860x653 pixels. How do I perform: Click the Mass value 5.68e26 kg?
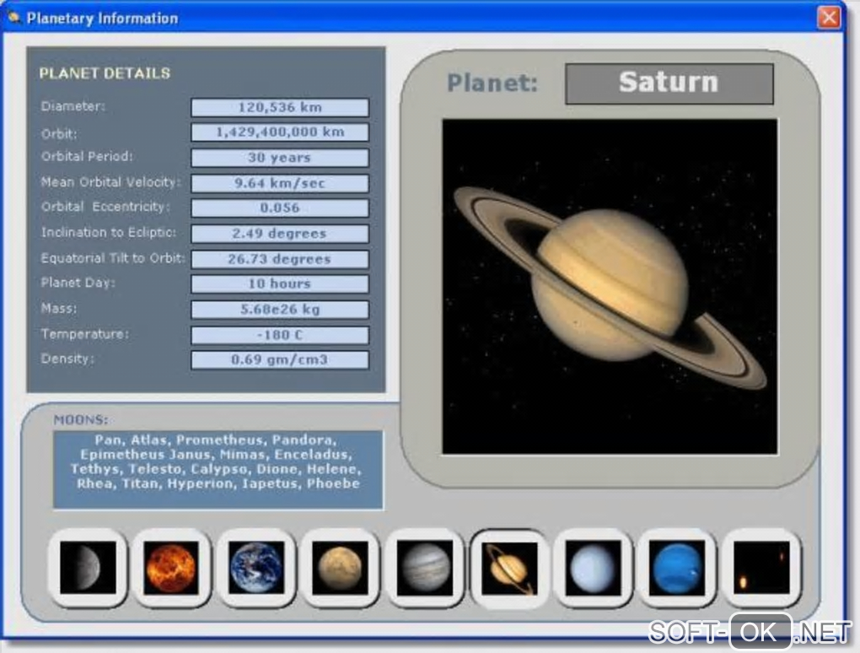coord(280,310)
